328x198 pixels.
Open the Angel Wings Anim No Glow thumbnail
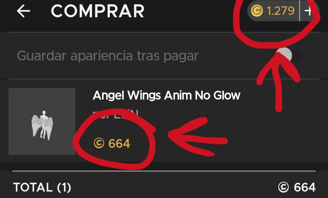pyautogui.click(x=42, y=121)
